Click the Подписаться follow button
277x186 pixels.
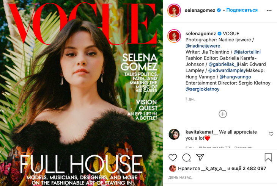click(x=242, y=10)
